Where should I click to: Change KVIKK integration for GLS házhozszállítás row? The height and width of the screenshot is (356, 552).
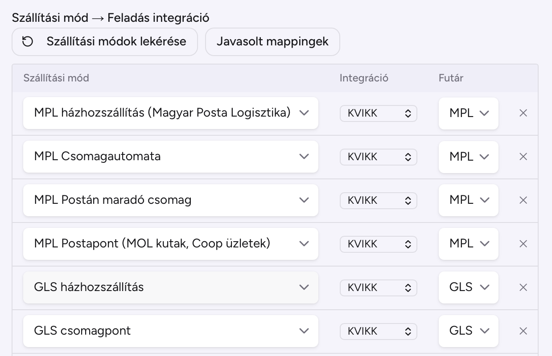pyautogui.click(x=379, y=288)
